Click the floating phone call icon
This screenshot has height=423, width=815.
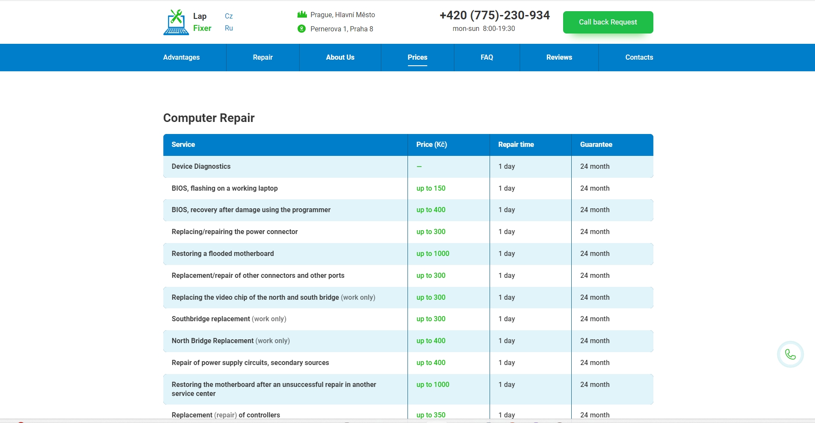[790, 354]
